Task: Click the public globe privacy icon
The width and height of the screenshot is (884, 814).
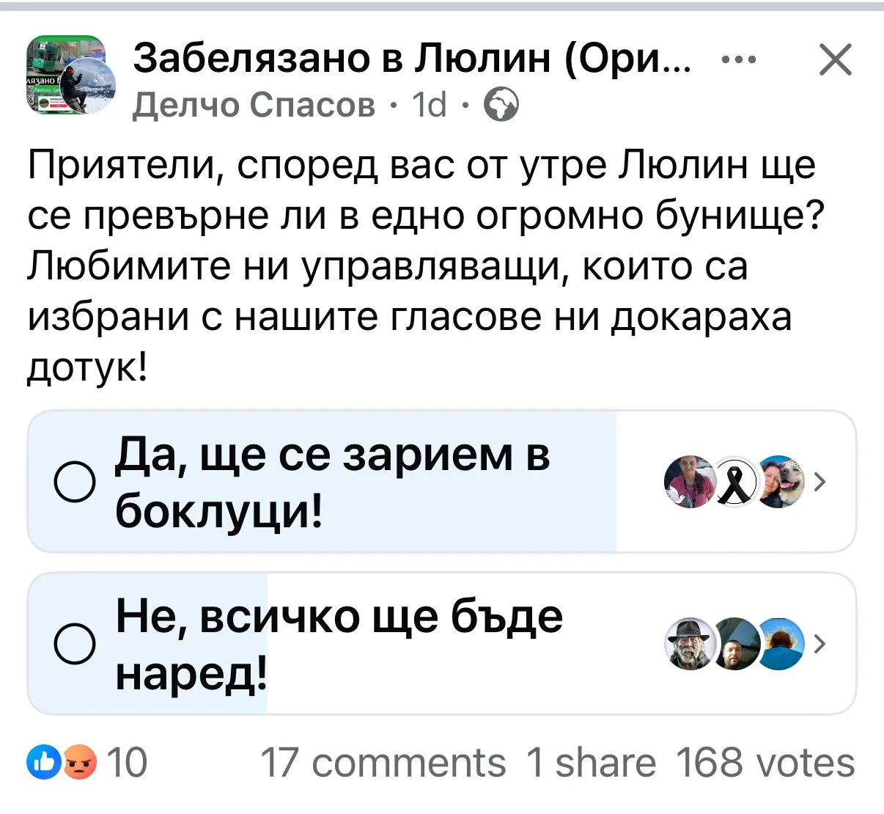Action: pyautogui.click(x=501, y=106)
